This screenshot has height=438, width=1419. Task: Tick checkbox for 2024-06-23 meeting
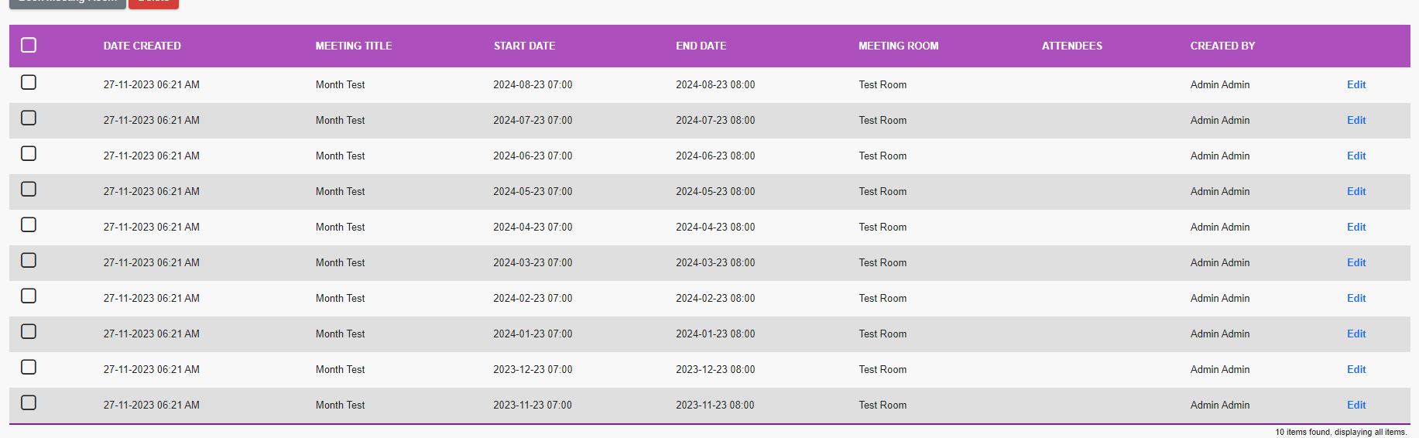29,153
